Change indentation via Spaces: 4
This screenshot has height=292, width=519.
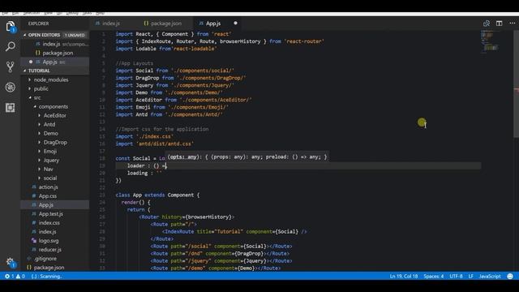(x=434, y=276)
